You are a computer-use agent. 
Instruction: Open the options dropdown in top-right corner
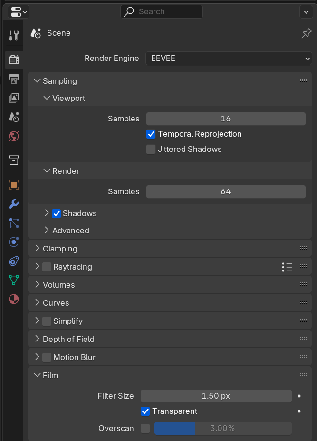click(x=306, y=12)
